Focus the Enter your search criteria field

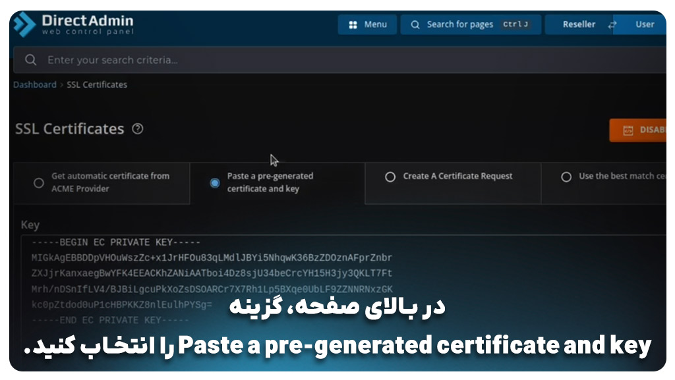[330, 60]
